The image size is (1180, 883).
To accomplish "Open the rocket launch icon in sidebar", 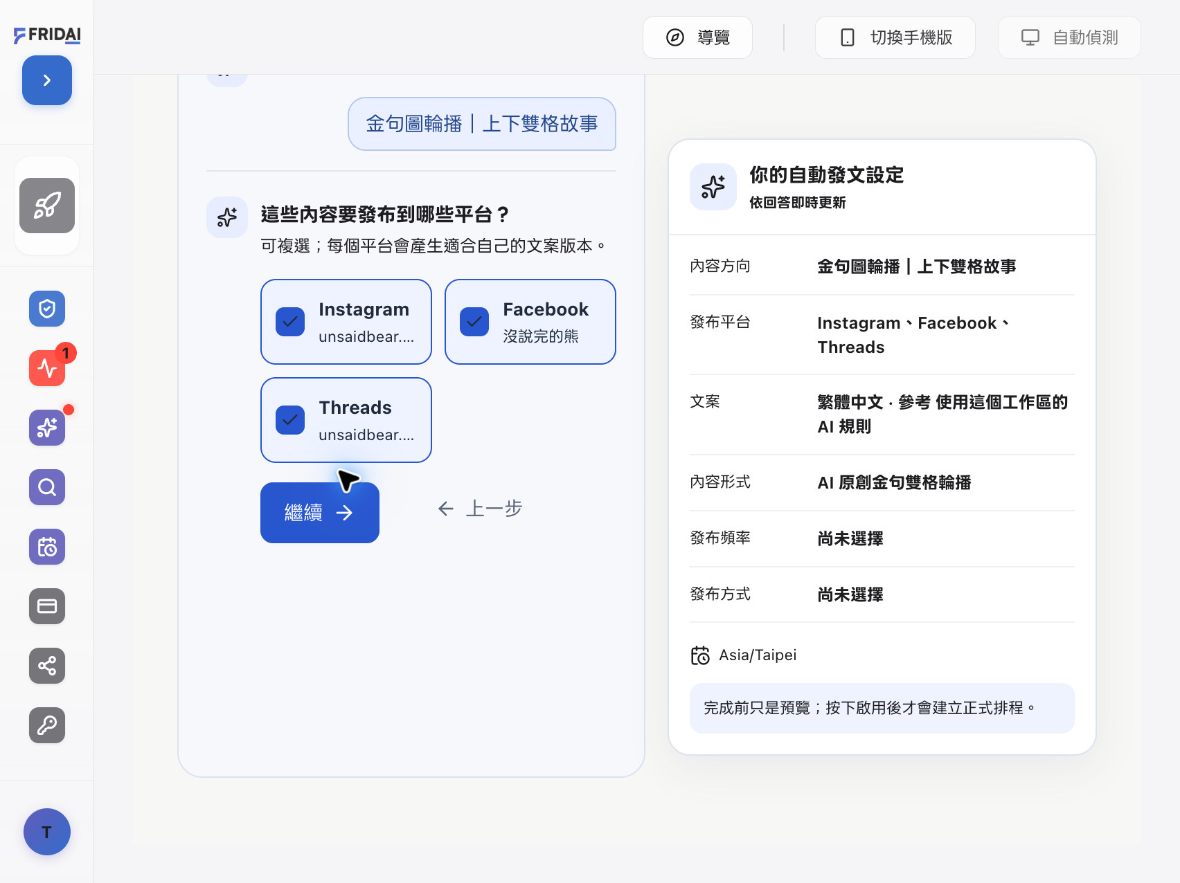I will [47, 206].
